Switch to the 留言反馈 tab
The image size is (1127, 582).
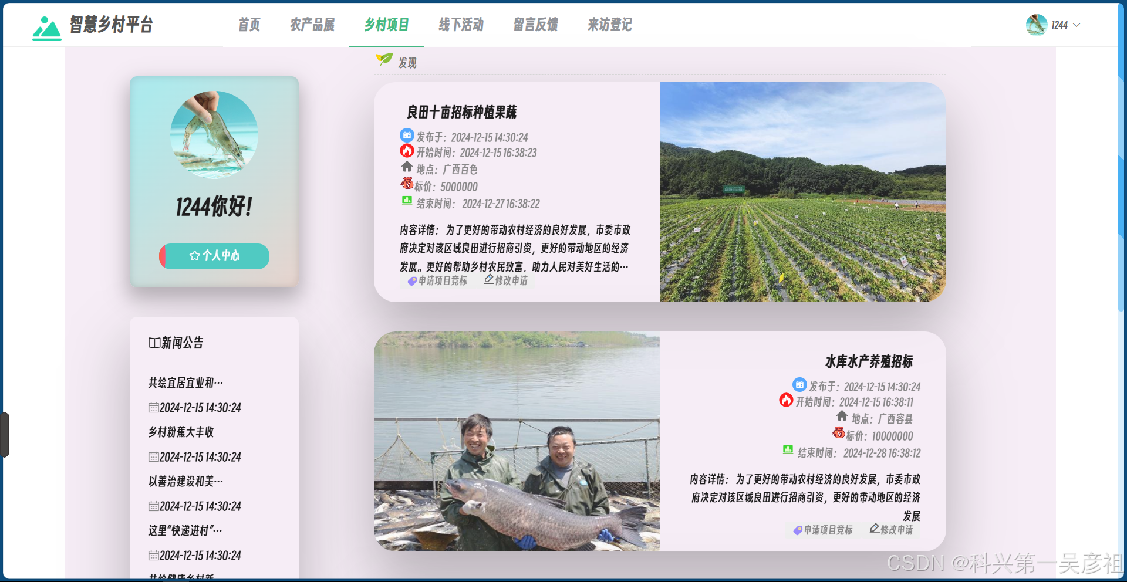click(x=535, y=25)
